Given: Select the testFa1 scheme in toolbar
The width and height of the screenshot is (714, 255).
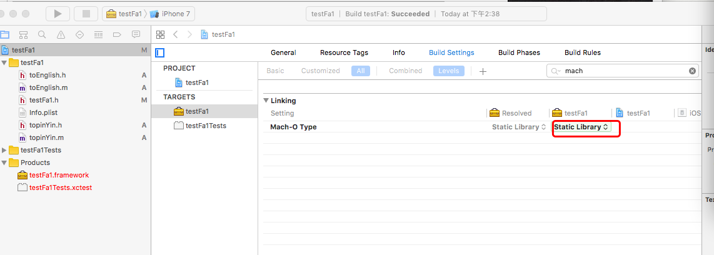Looking at the screenshot, I should (124, 14).
